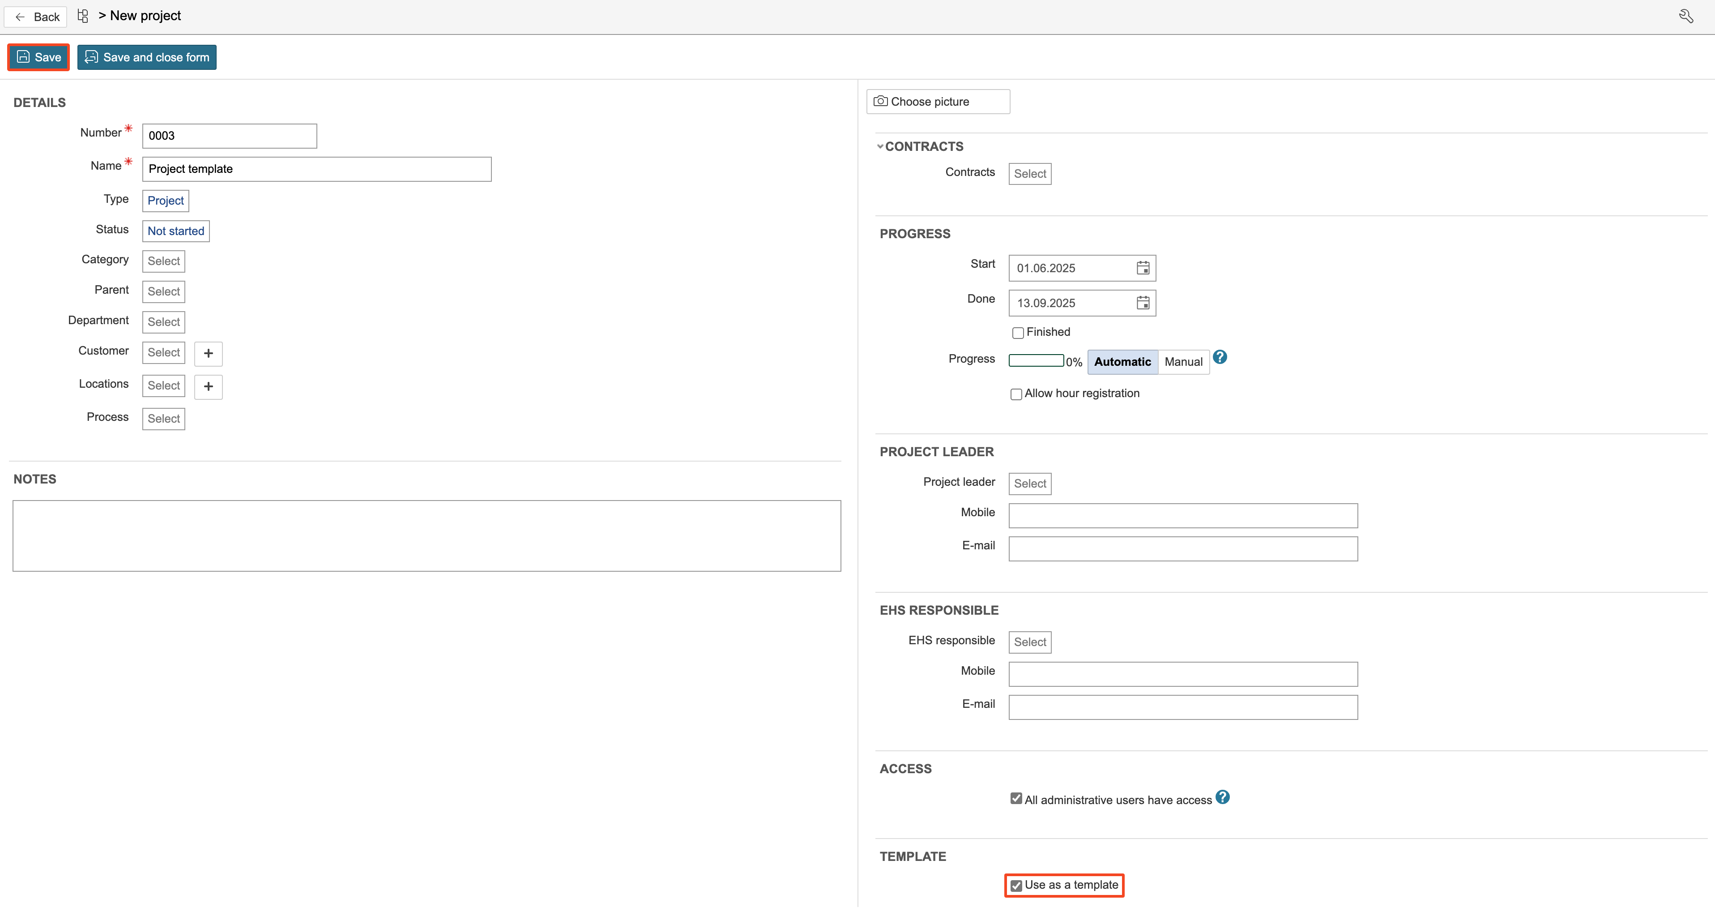1715x916 pixels.
Task: Collapse the Contracts section
Action: click(880, 146)
